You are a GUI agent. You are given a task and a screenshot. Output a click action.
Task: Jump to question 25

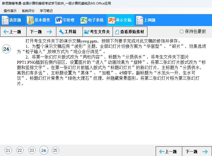[x=55, y=150]
